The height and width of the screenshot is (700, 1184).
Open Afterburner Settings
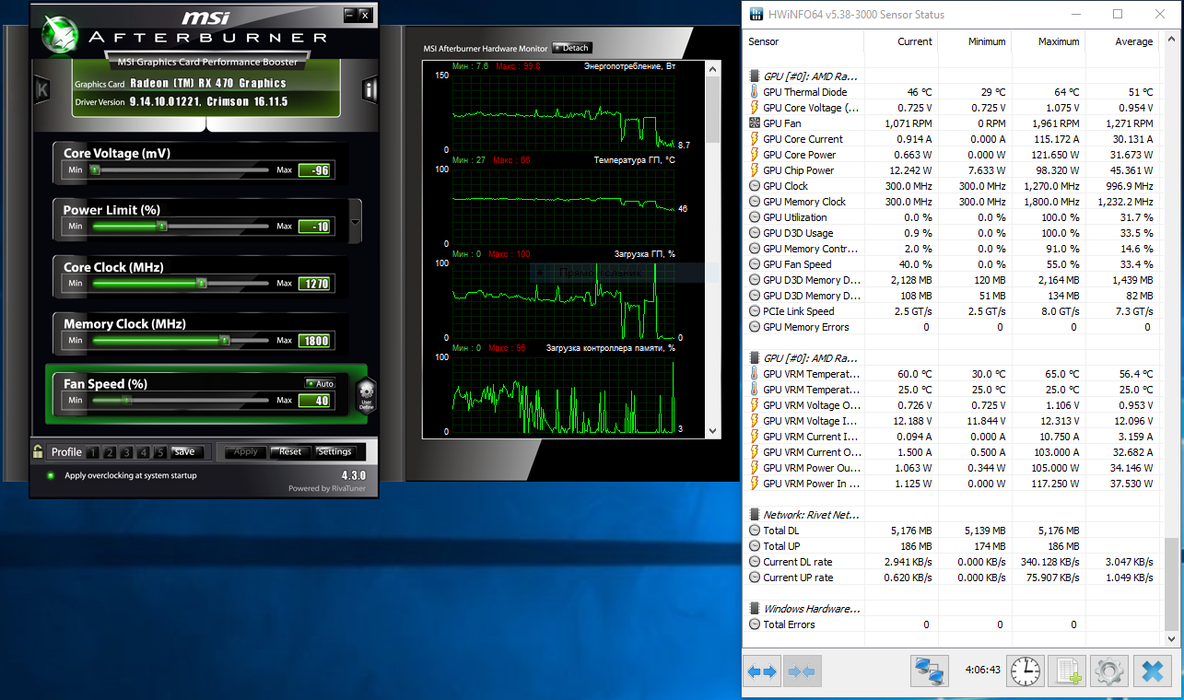pyautogui.click(x=334, y=452)
